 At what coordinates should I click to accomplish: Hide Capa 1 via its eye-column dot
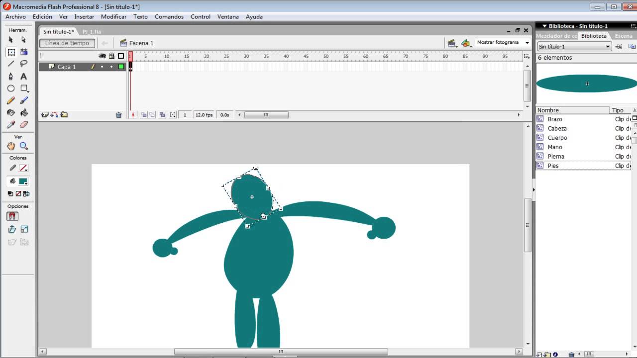click(102, 67)
